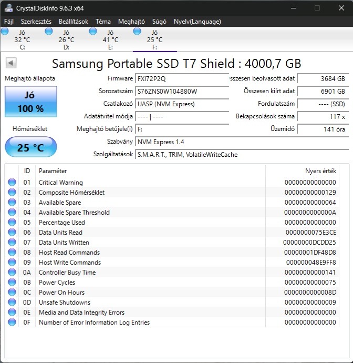Open the Szerkesztés menu
This screenshot has width=353, height=363.
click(36, 22)
